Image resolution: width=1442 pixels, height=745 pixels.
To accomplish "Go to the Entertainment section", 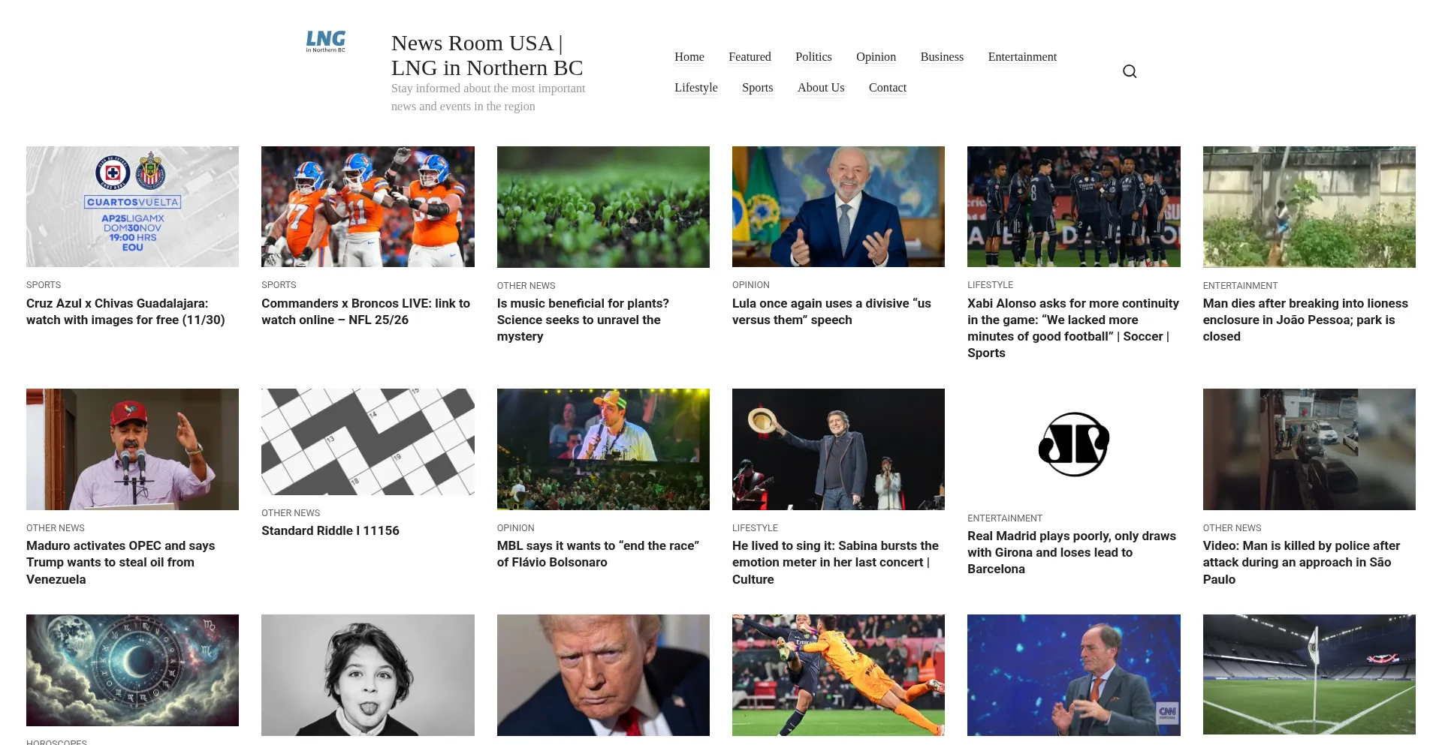I will coord(1022,57).
